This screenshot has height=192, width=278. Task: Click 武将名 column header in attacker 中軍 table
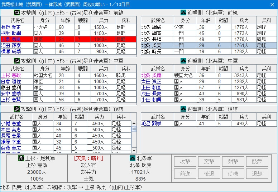[17, 69]
